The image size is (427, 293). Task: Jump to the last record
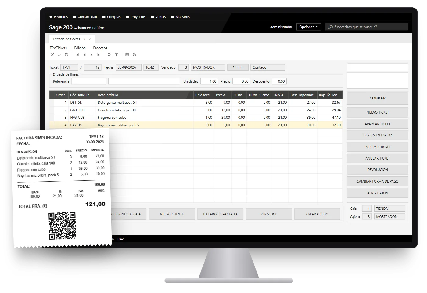point(99,55)
